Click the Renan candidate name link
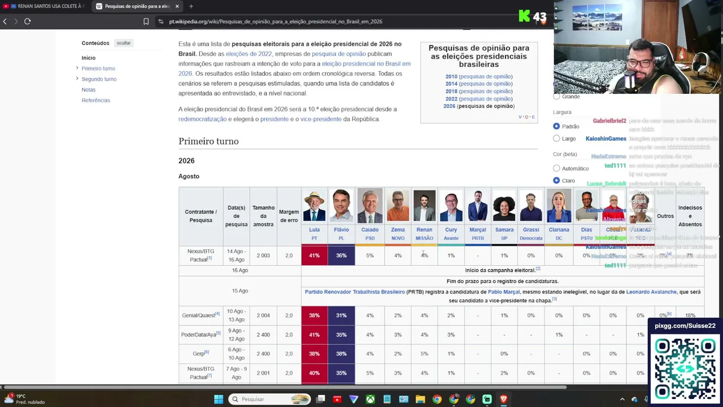Viewport: 723px width, 407px height. pos(424,230)
